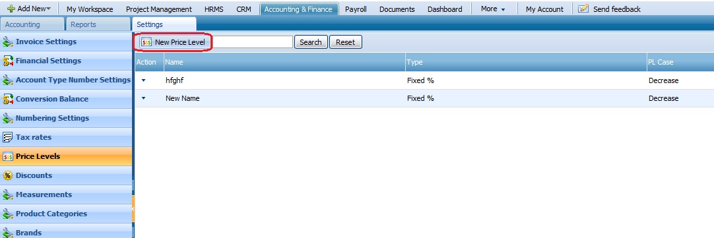Viewport: 714px width, 238px height.
Task: Click the Discounts percent icon
Action: click(x=8, y=175)
